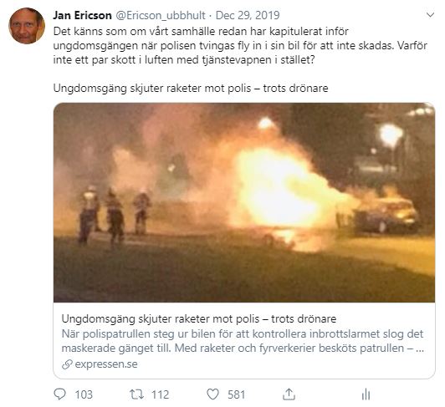Open the Jan Ericson display name
This screenshot has height=407, width=445.
click(82, 15)
